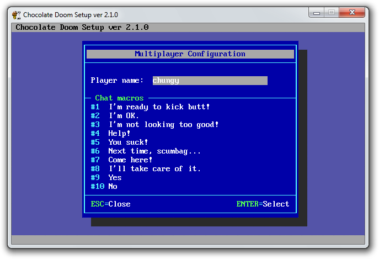The image size is (379, 259).
Task: Select chat macro #2 I'm OK.
Action: (x=124, y=116)
